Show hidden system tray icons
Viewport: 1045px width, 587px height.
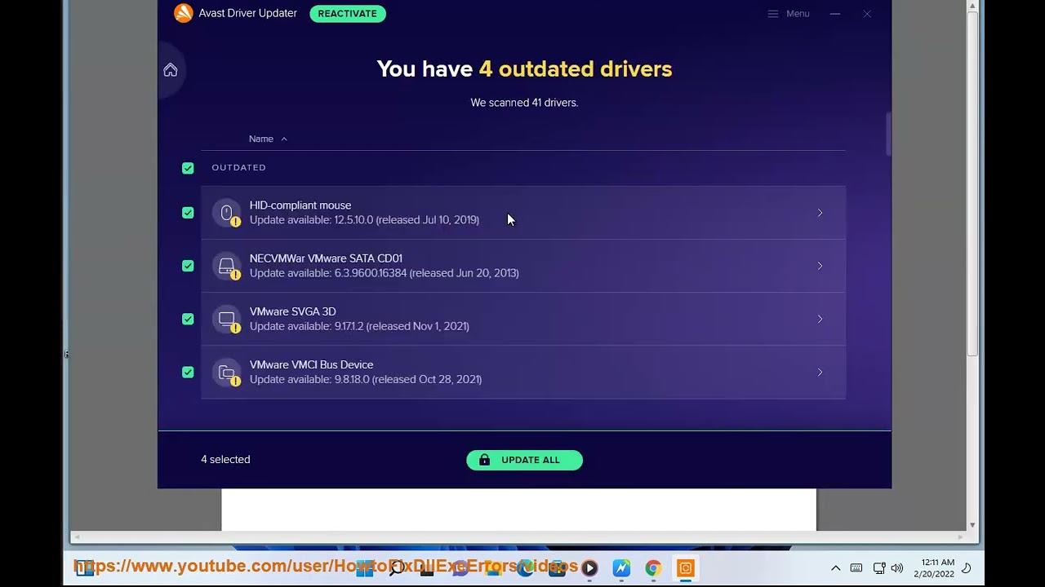click(x=835, y=568)
